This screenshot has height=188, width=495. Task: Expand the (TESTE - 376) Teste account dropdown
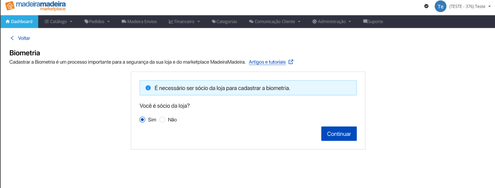pyautogui.click(x=470, y=6)
